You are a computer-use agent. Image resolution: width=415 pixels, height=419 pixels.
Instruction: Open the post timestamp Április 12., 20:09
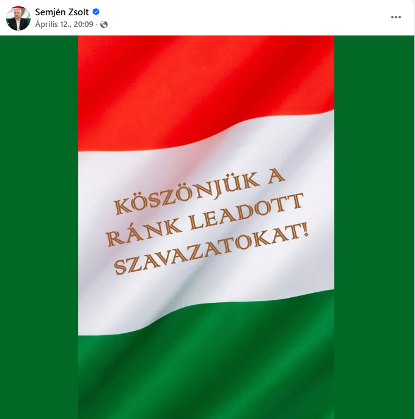click(64, 24)
